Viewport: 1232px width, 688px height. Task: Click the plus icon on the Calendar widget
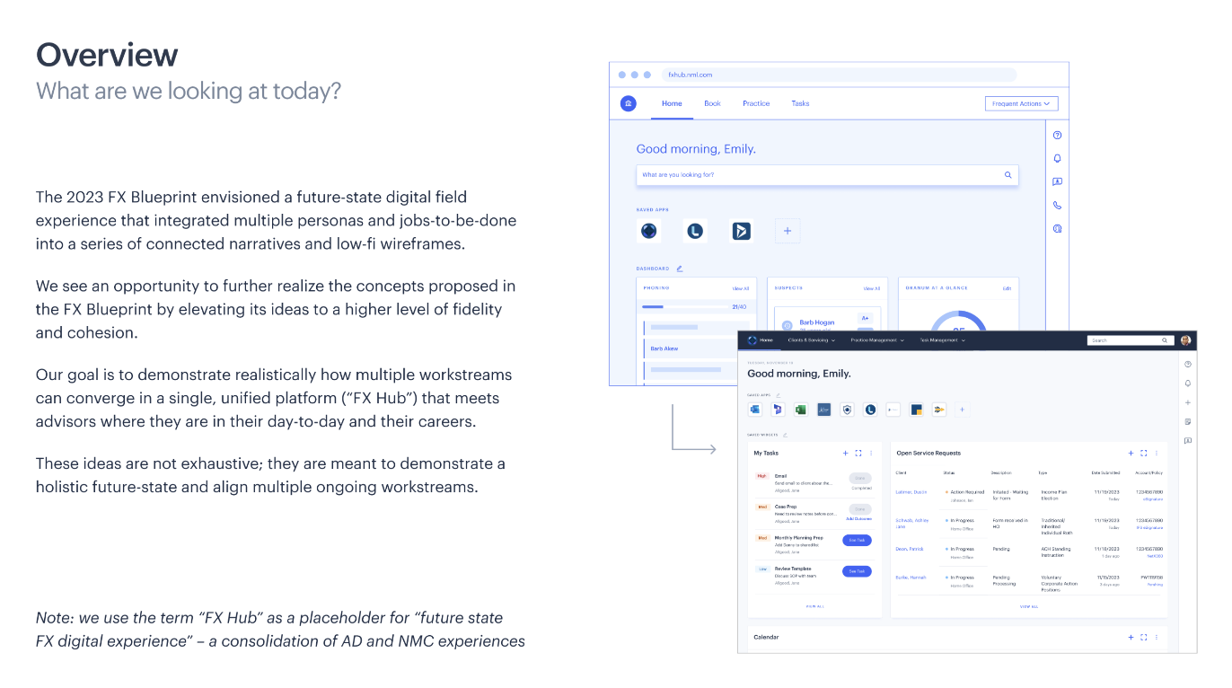tap(1131, 637)
